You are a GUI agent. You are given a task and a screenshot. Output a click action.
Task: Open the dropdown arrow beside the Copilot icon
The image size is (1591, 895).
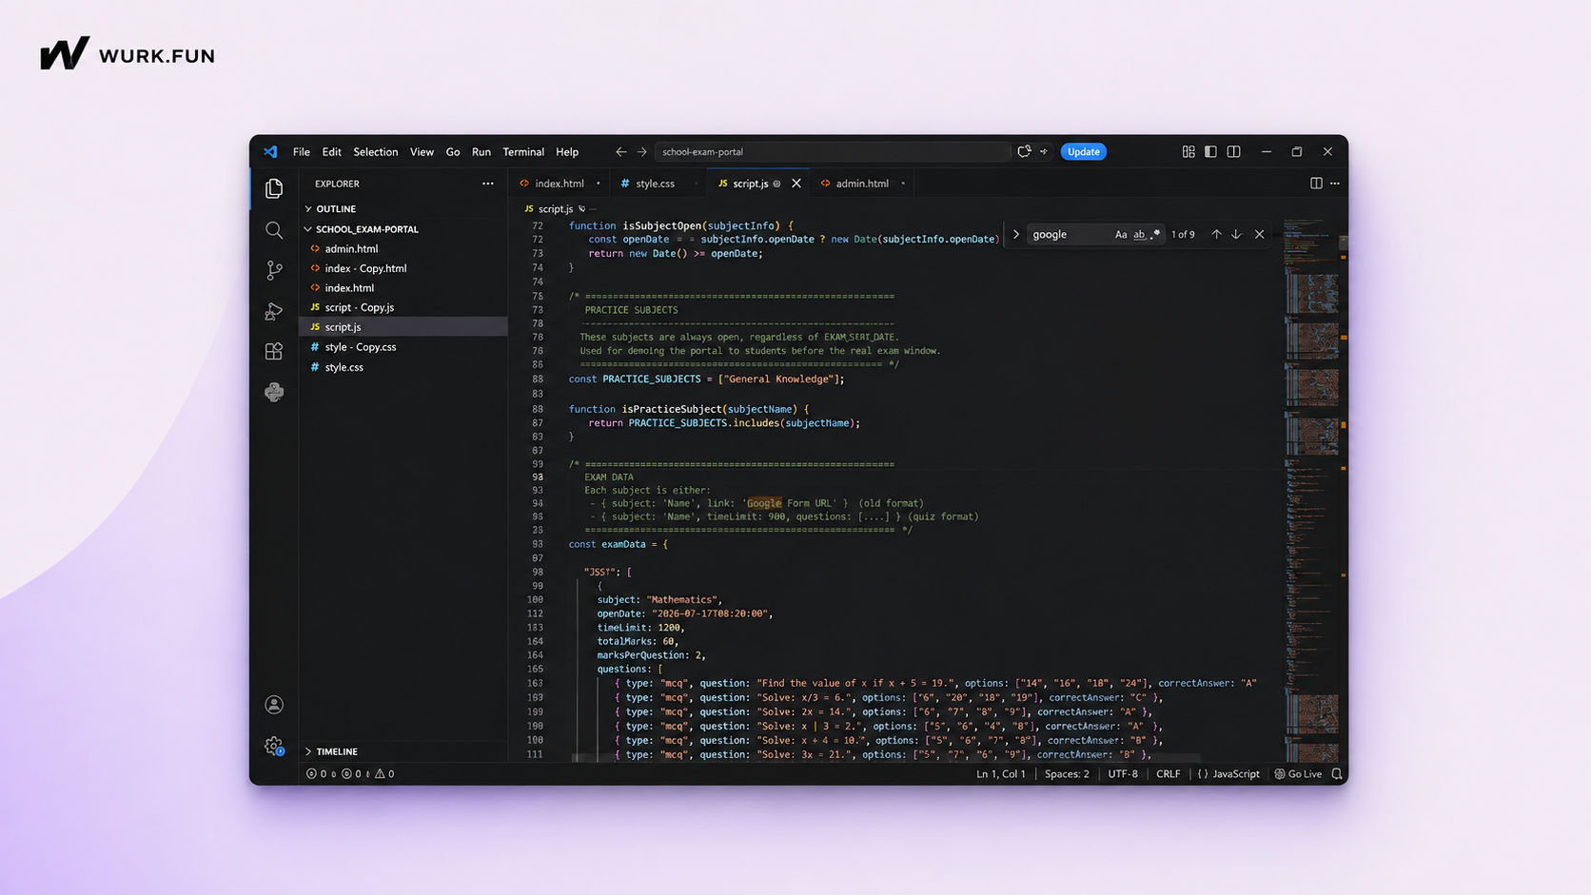point(1044,152)
